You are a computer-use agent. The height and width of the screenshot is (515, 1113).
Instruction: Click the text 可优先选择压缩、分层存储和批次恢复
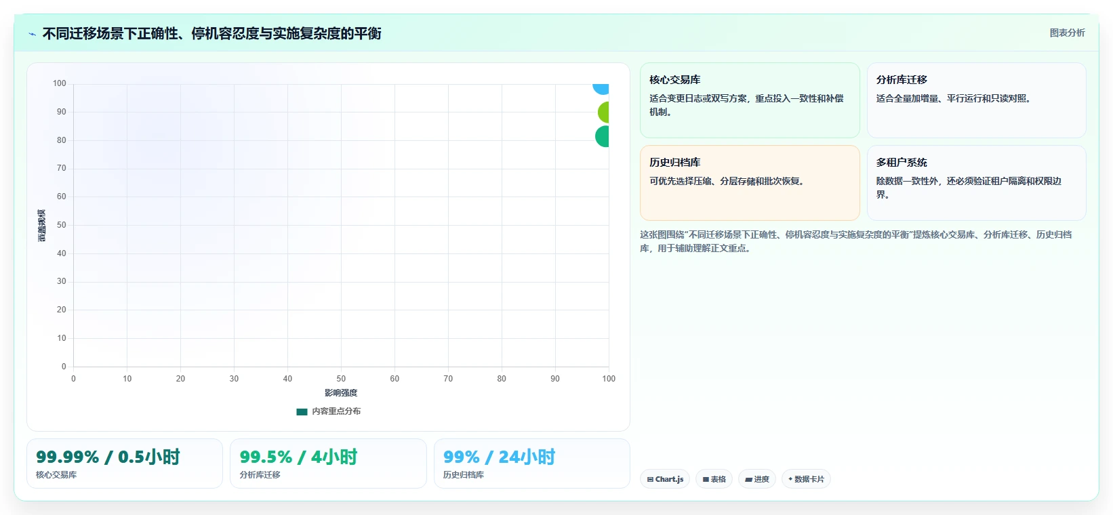[727, 181]
